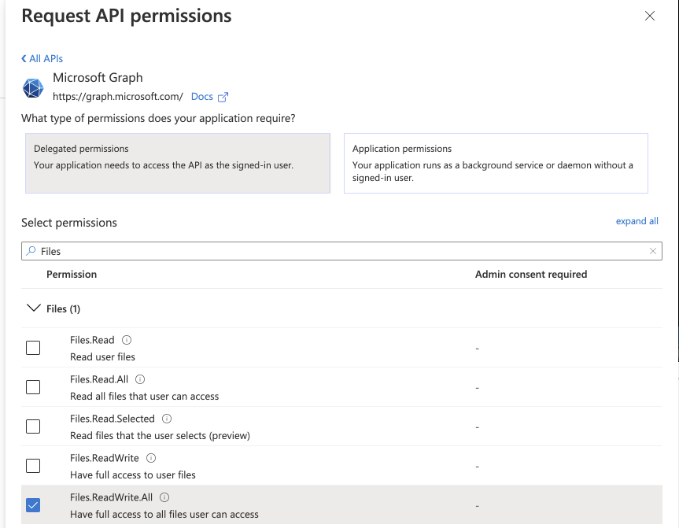Click info icon beside Files.Read.All
Viewport: 679px width, 528px height.
pos(141,379)
